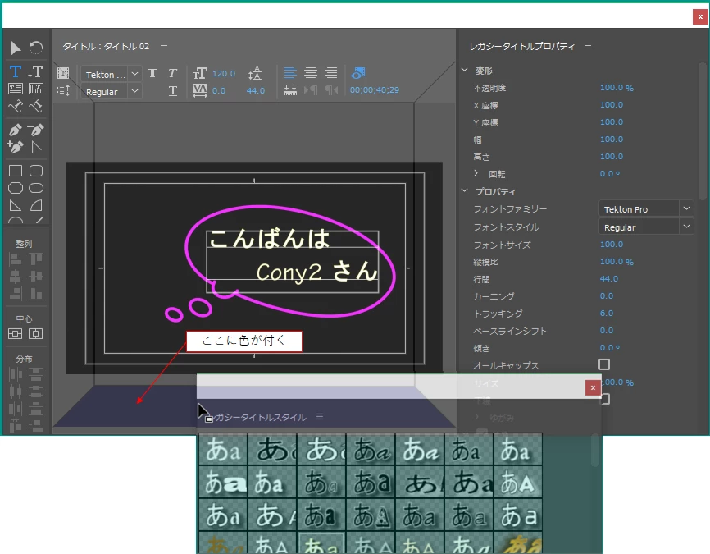The height and width of the screenshot is (554, 710).
Task: Click the Tab Stops ruler icon
Action: pyautogui.click(x=289, y=90)
